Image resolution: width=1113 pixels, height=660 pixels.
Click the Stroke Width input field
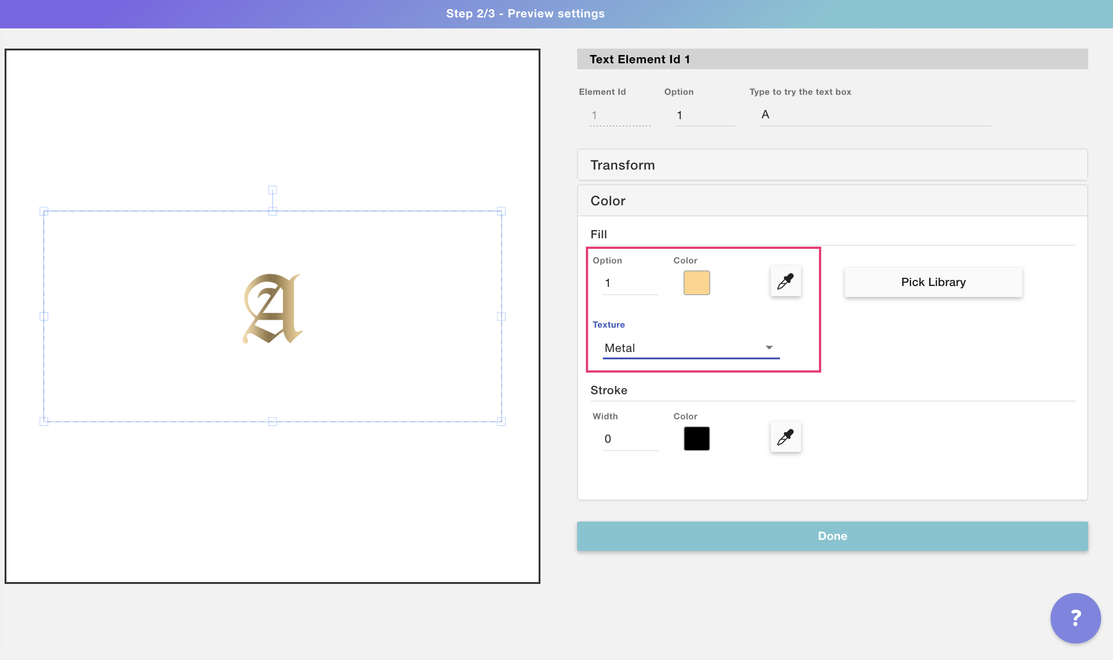(x=630, y=439)
